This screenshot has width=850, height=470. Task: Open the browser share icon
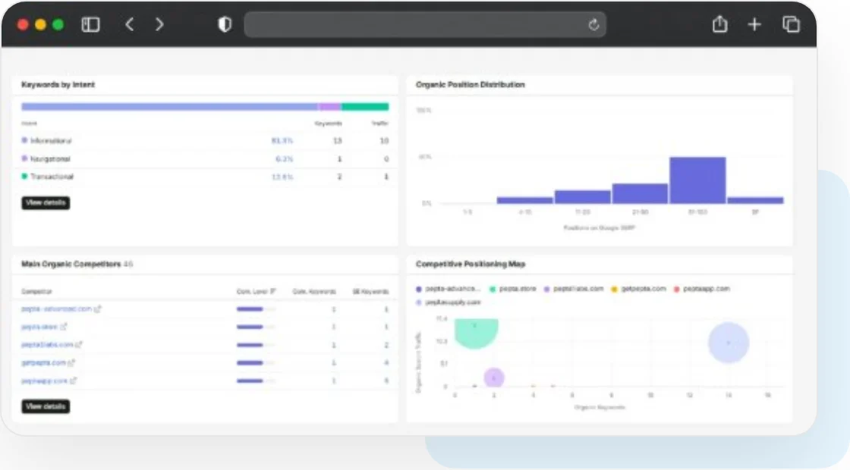(x=719, y=23)
